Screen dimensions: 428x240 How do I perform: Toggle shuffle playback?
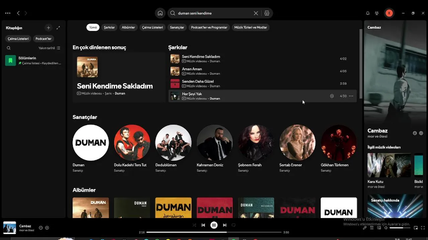click(x=194, y=225)
